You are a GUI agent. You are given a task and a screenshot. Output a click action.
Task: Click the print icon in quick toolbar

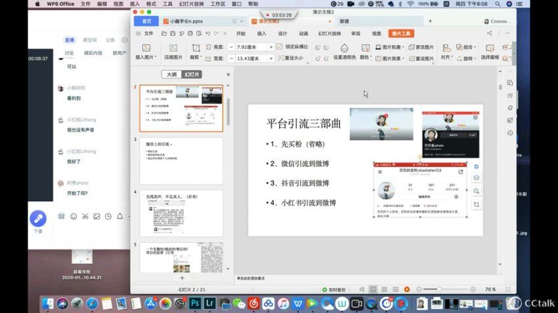(x=190, y=33)
